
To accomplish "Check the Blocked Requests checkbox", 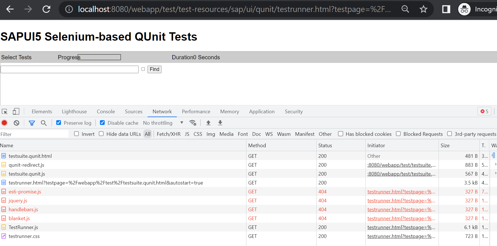I will coord(398,134).
